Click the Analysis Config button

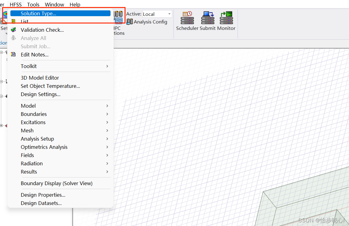pos(147,22)
